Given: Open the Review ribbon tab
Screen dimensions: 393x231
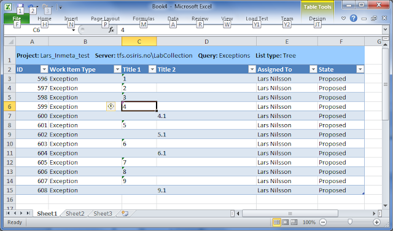Looking at the screenshot, I should (x=200, y=18).
